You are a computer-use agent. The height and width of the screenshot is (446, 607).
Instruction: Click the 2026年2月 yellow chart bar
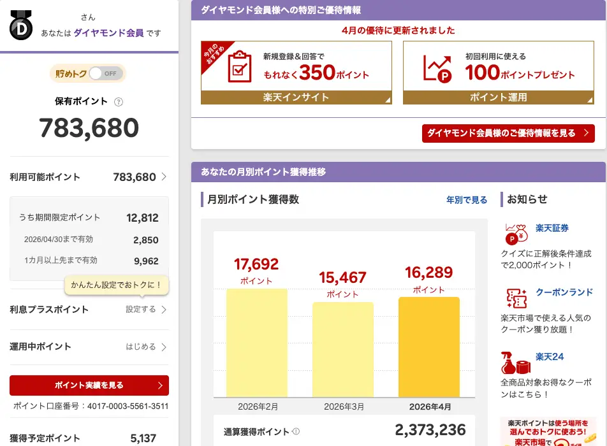[x=256, y=343]
